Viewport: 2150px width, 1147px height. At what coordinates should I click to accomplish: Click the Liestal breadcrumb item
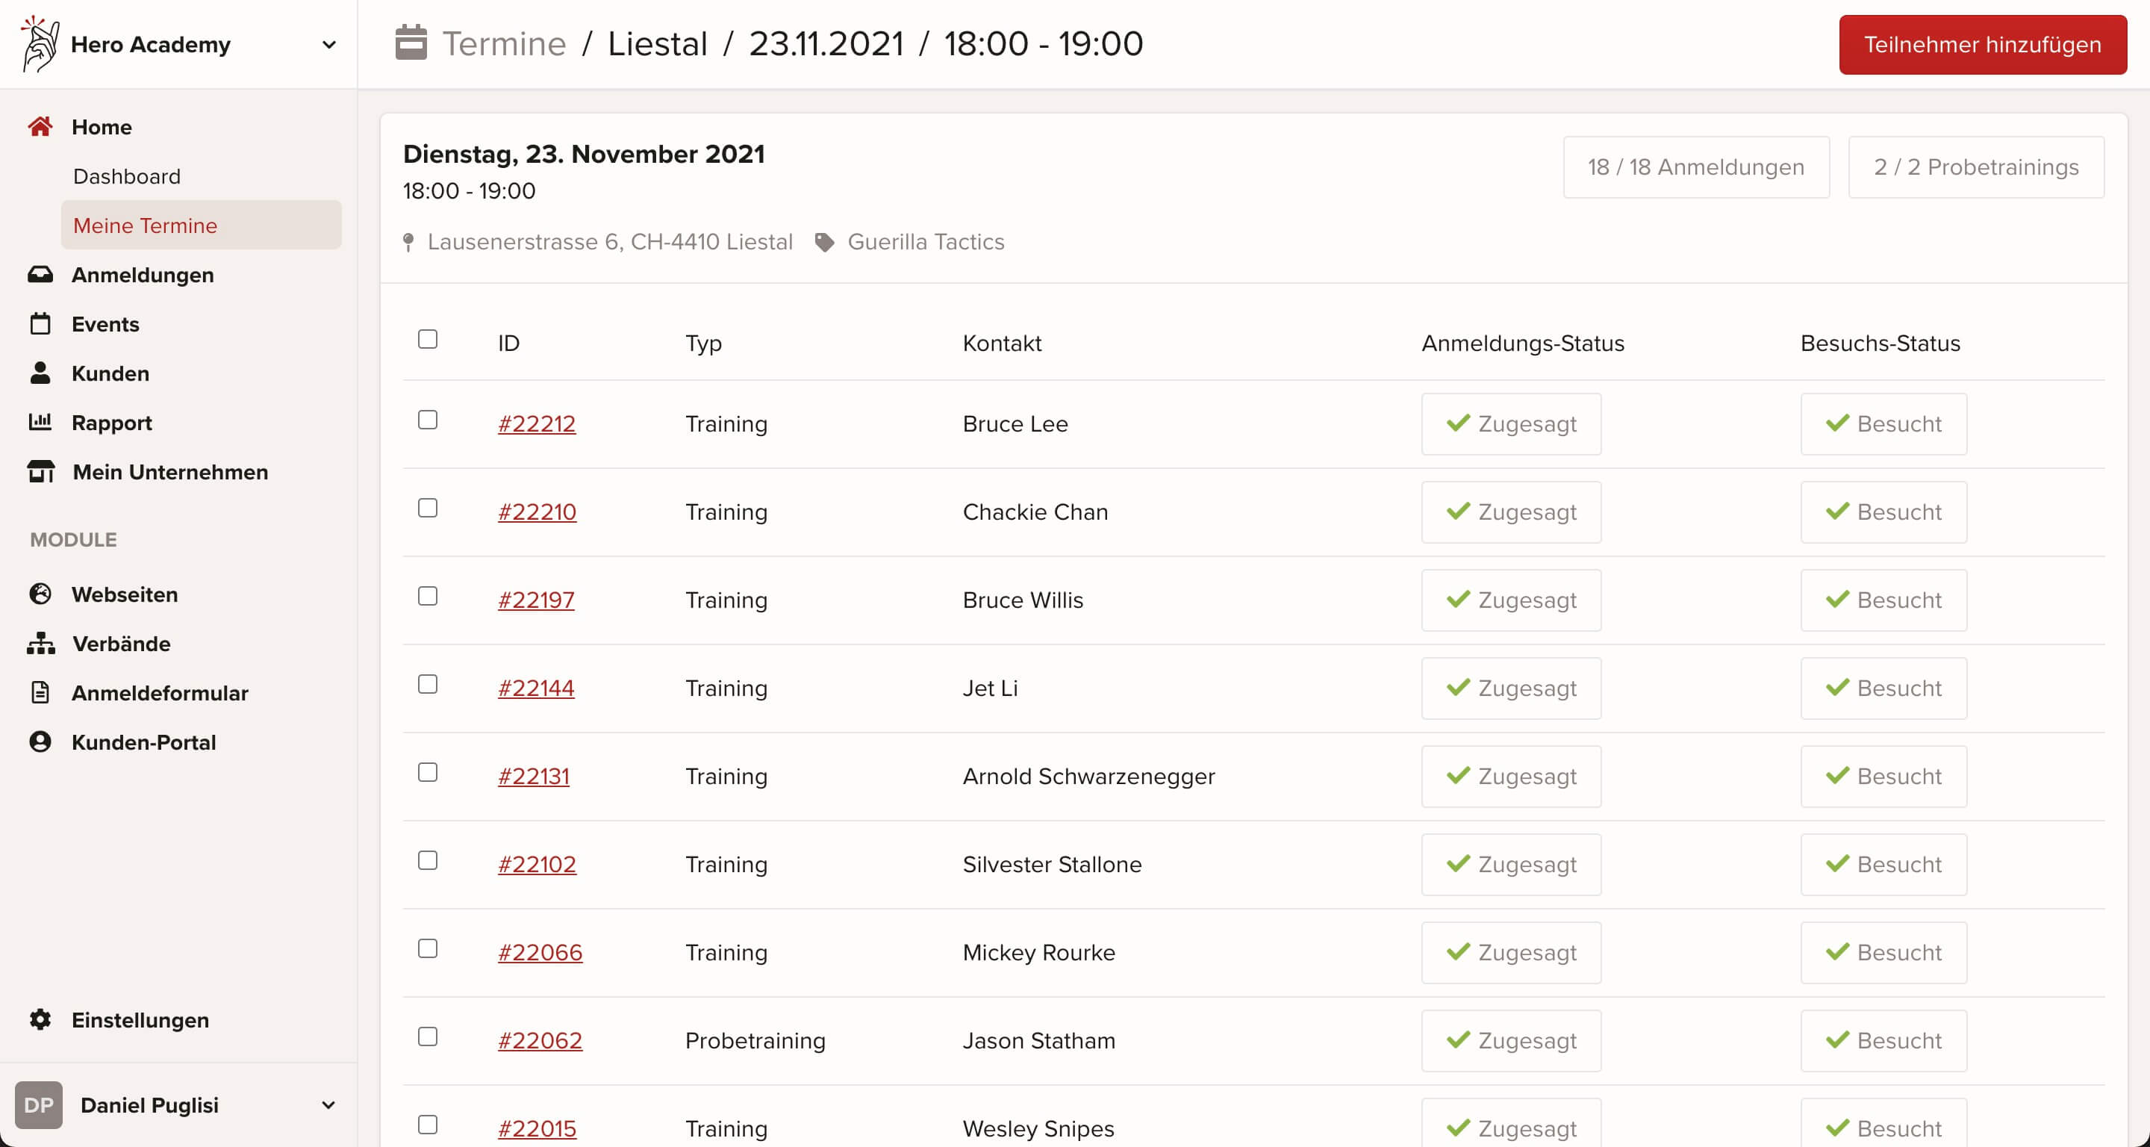pos(657,43)
